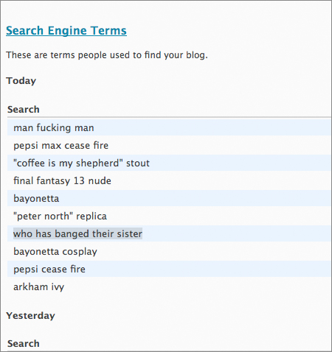Viewport: 332px width, 352px height.
Task: Click the Today section heading
Action: pos(21,81)
